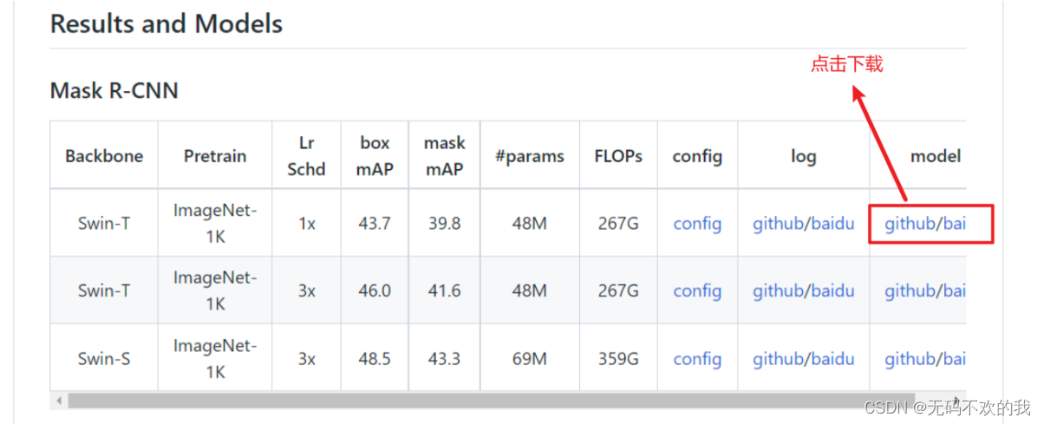Open config link in Swin-T 1x row
The height and width of the screenshot is (424, 1044).
pyautogui.click(x=697, y=223)
